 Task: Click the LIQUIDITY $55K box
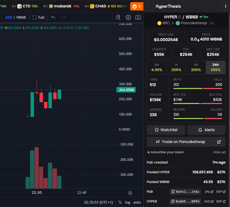(x=159, y=52)
